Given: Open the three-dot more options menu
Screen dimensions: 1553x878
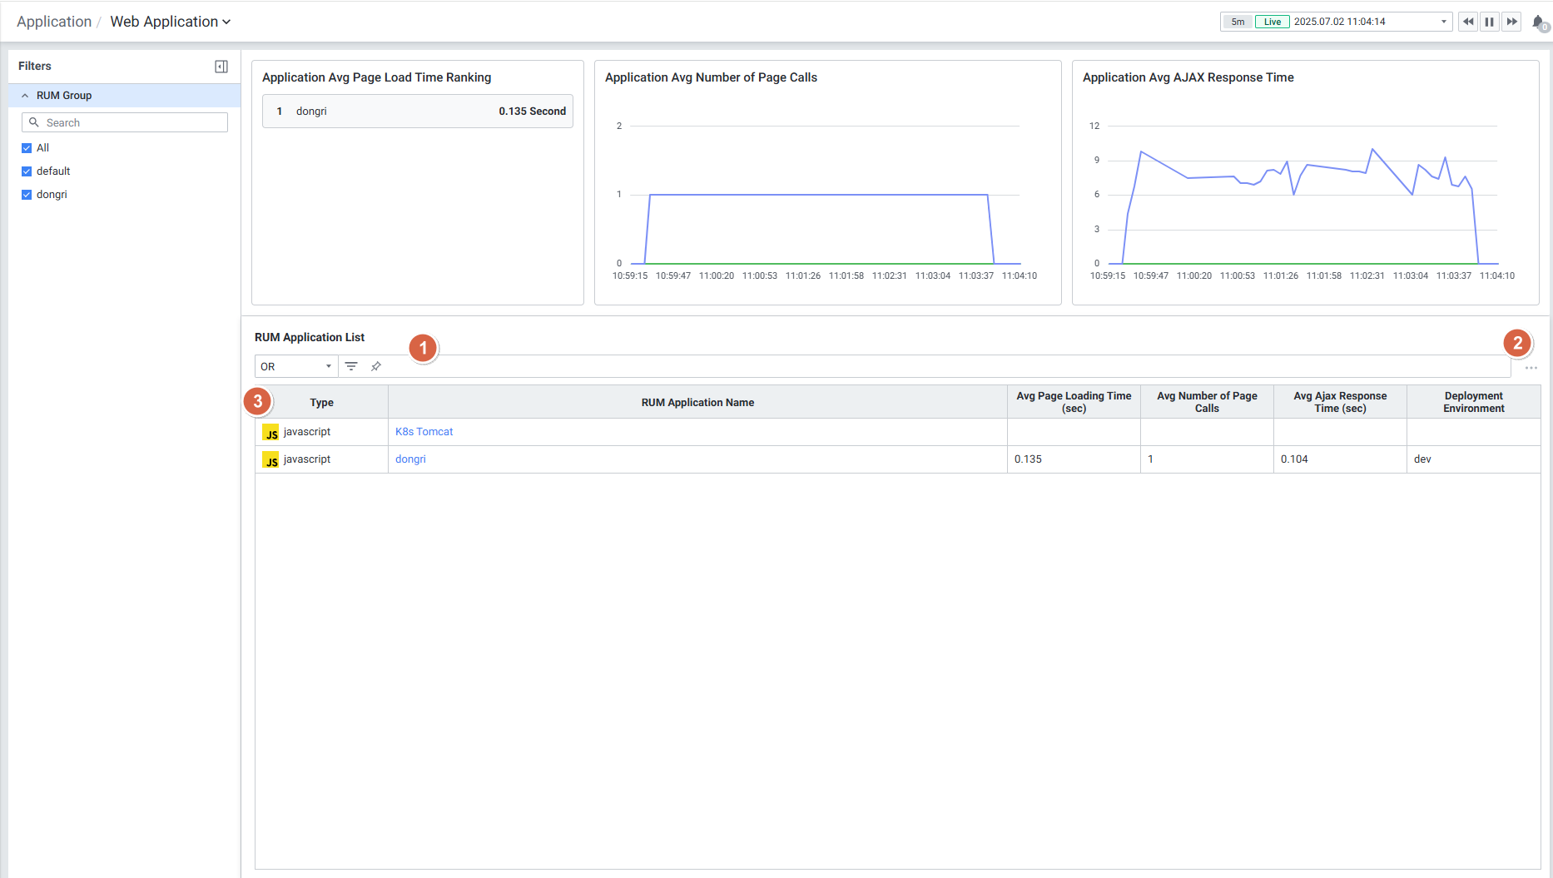Looking at the screenshot, I should pyautogui.click(x=1531, y=368).
